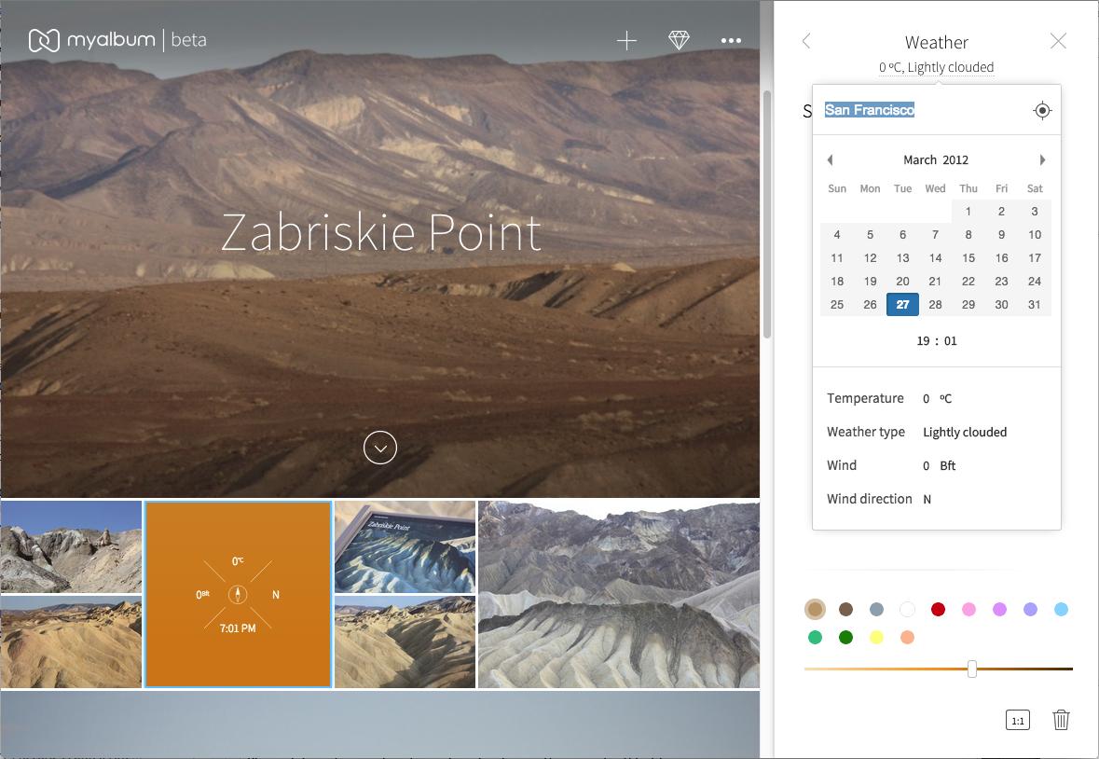Viewport: 1099px width, 759px height.
Task: Click the San Francisco location input field
Action: coord(923,111)
